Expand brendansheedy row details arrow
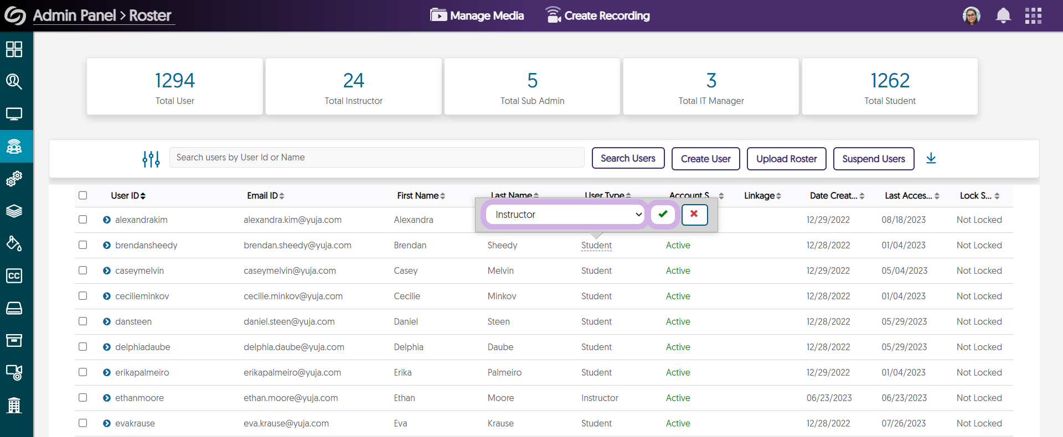Image resolution: width=1063 pixels, height=437 pixels. coord(107,245)
